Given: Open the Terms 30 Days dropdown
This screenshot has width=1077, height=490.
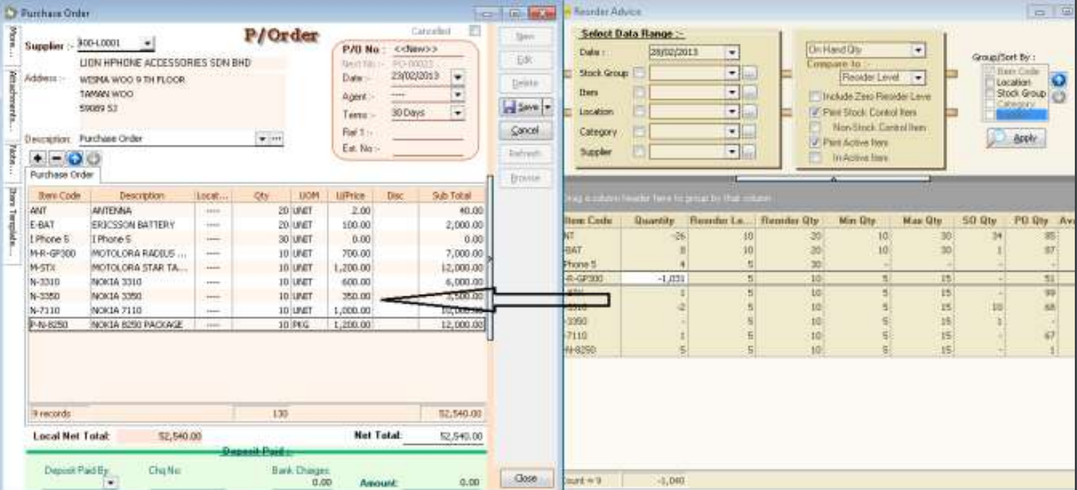Looking at the screenshot, I should tap(457, 114).
